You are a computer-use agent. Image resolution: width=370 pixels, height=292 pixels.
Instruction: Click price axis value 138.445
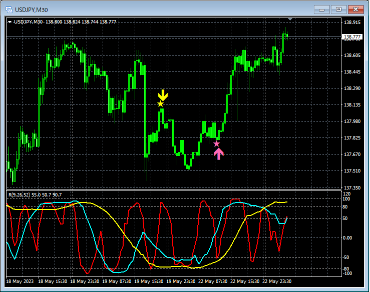pyautogui.click(x=352, y=72)
